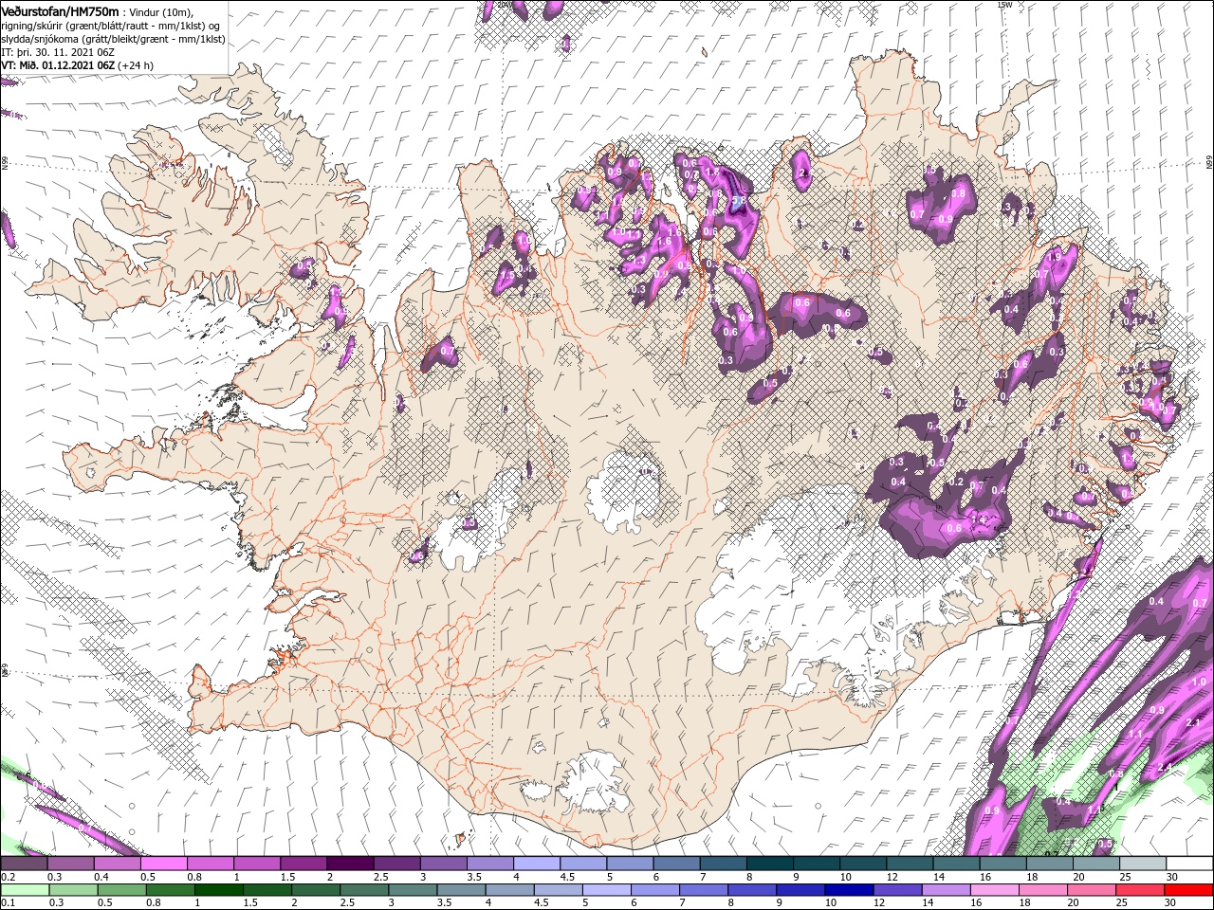Image resolution: width=1214 pixels, height=910 pixels.
Task: Select upper legend swatch between 0.4 and 0.5
Action: (x=117, y=864)
